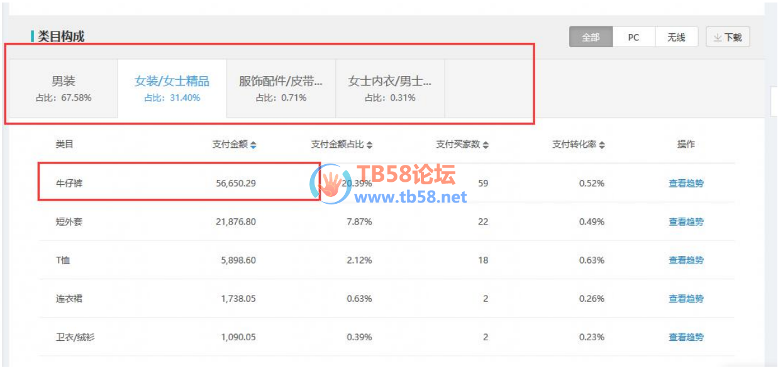Select the 女装/女士精品 tab
The image size is (778, 368).
point(172,88)
